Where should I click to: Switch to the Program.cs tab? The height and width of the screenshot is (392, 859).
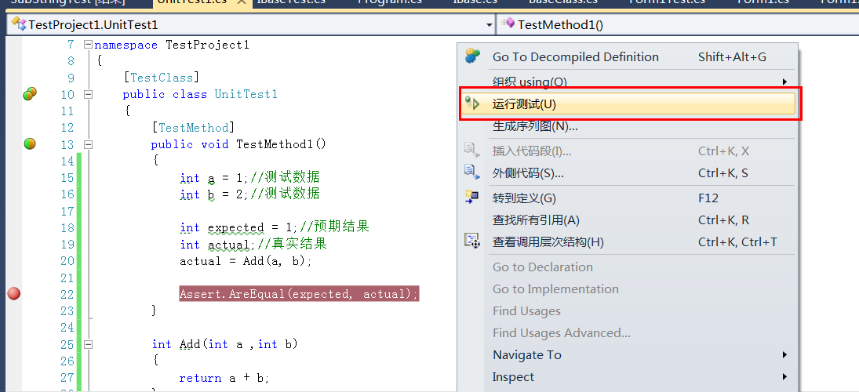[390, 2]
